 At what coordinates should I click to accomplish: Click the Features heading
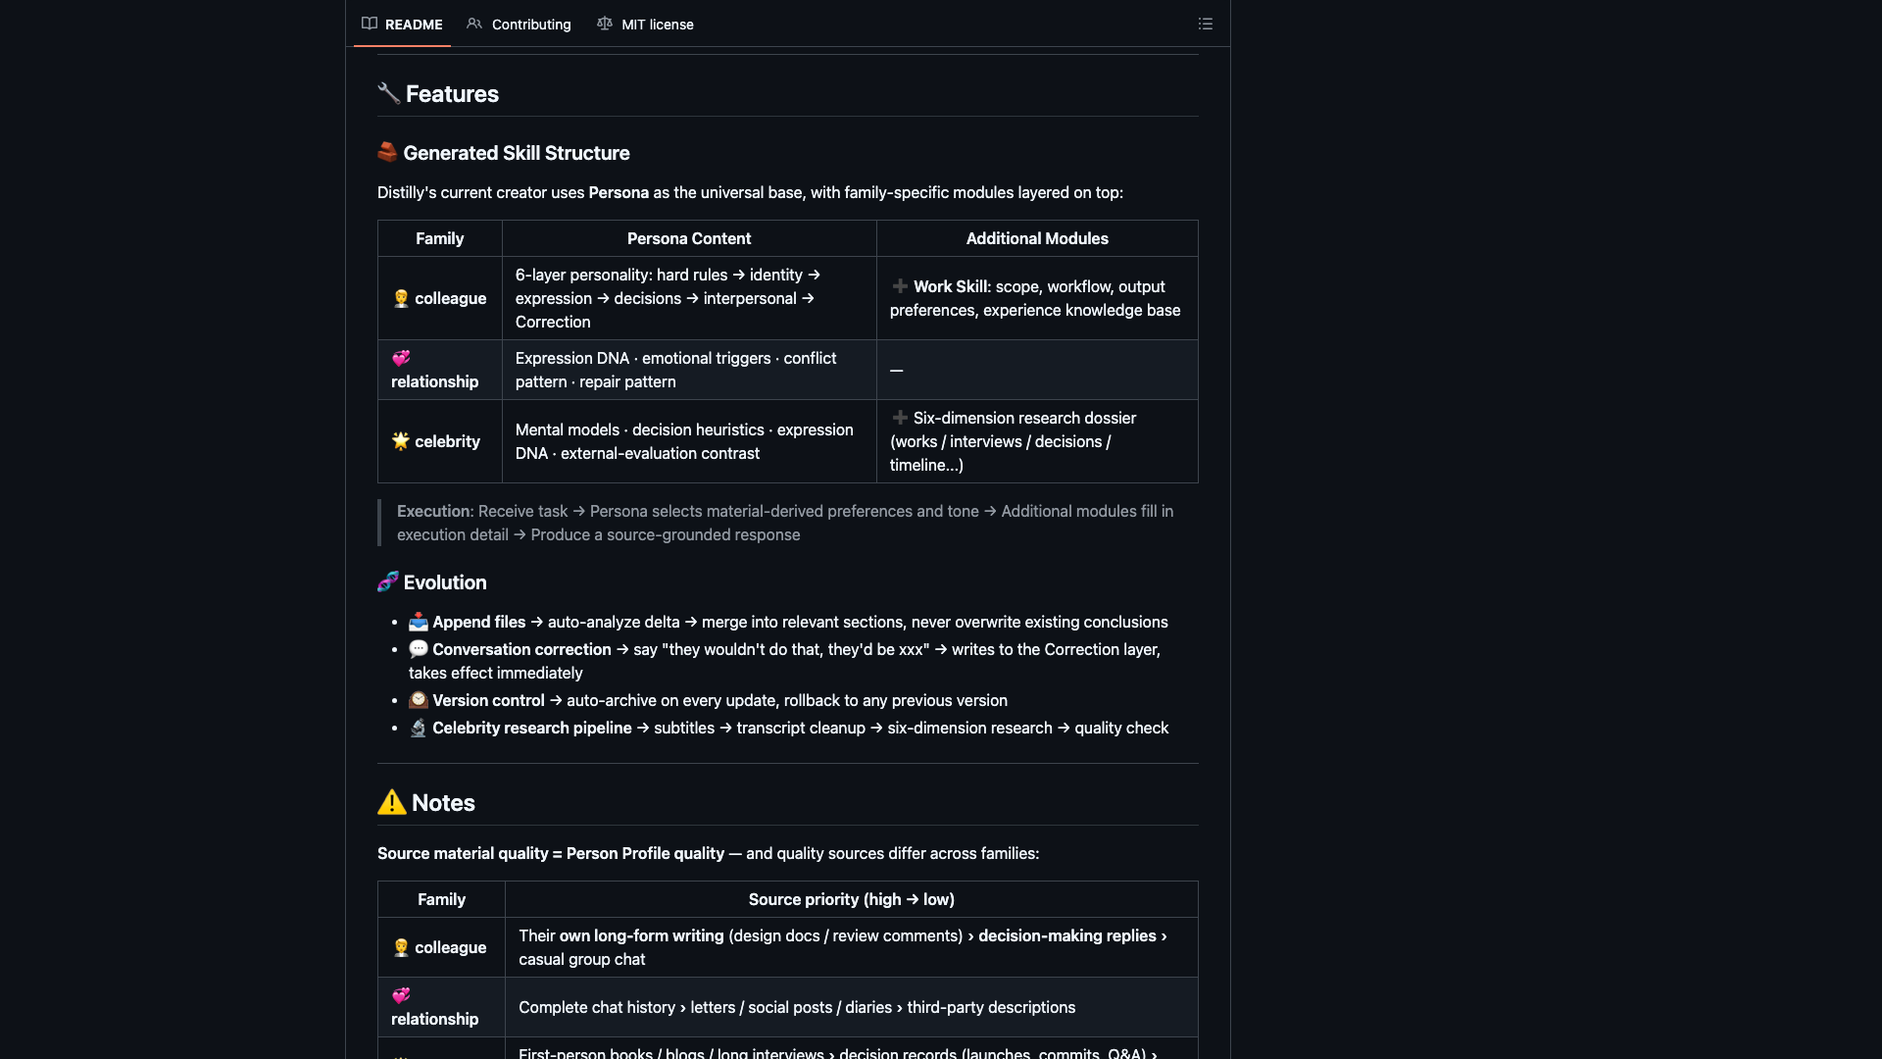[x=452, y=93]
